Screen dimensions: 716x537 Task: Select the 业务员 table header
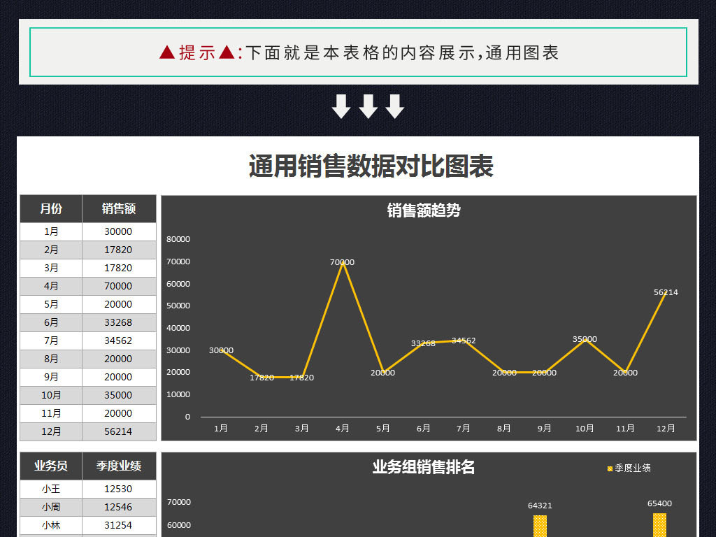pos(50,466)
